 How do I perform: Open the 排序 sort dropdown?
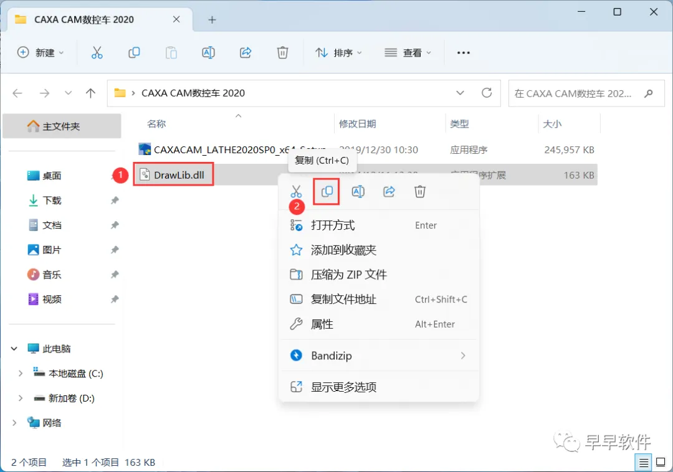(339, 53)
